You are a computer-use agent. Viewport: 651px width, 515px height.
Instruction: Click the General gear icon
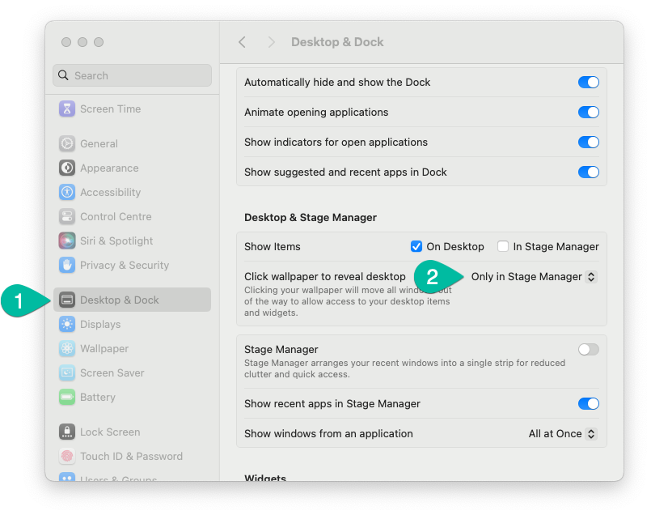pos(67,144)
